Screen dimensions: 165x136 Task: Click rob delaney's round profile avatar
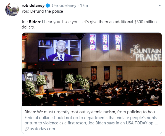[12, 10]
